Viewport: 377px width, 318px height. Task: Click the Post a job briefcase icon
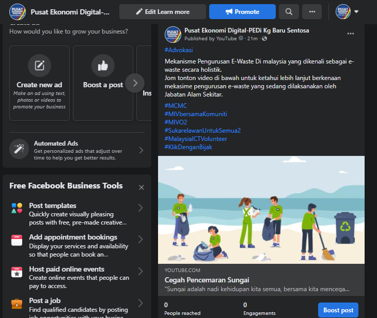17,304
